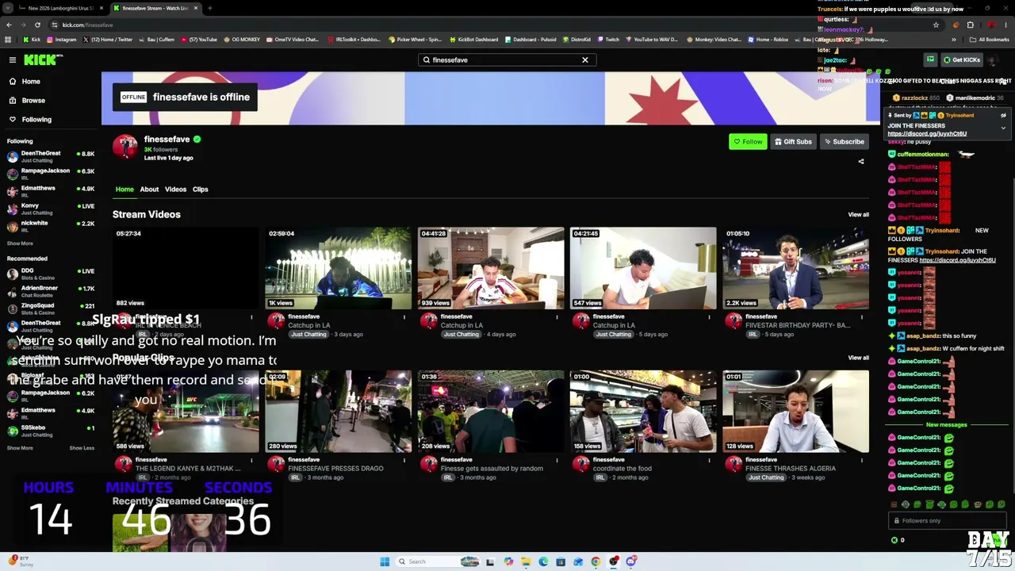View all Popular Clips
This screenshot has width=1015, height=571.
click(858, 358)
